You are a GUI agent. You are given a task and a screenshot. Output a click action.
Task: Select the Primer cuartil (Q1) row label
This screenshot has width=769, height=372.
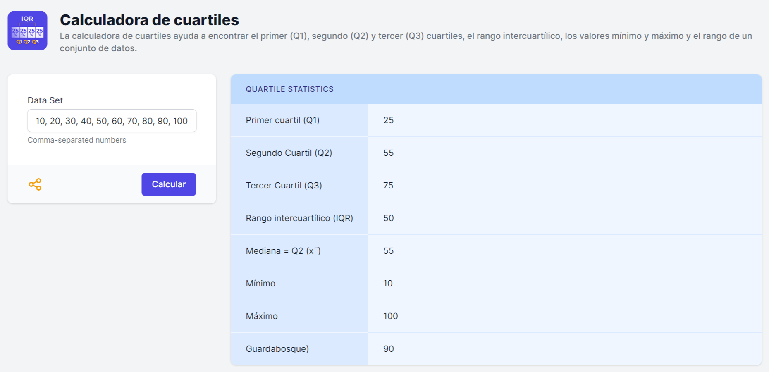[x=282, y=120]
